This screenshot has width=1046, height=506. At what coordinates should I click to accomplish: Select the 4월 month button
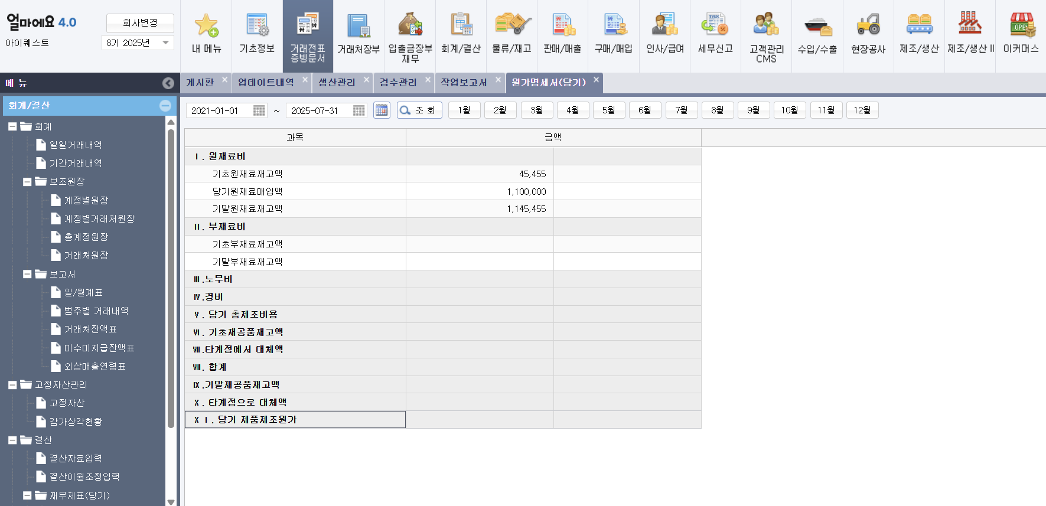[572, 110]
